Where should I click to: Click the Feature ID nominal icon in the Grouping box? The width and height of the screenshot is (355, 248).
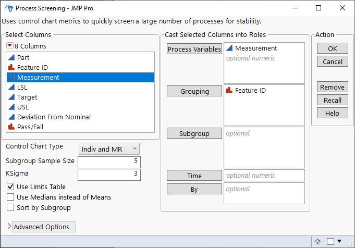point(229,91)
